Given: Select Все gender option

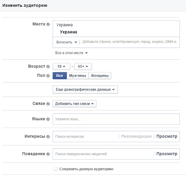Looking at the screenshot, I should 60,75.
